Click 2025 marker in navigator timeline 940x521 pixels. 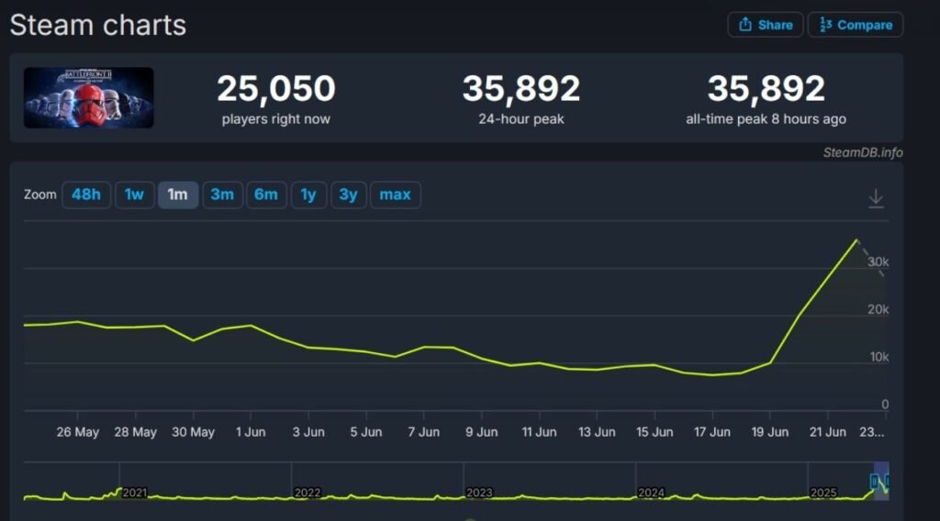823,493
